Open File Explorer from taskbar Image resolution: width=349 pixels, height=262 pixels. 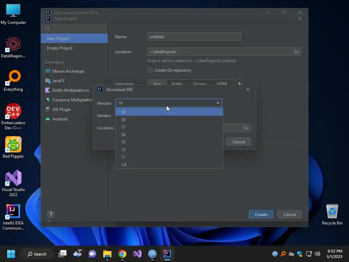pos(107,254)
